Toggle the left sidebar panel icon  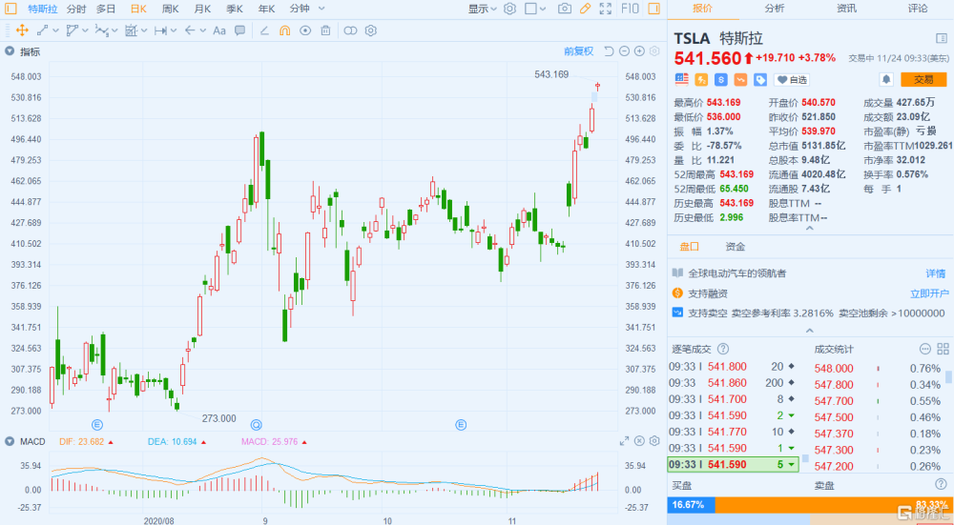coord(10,9)
